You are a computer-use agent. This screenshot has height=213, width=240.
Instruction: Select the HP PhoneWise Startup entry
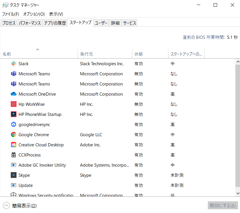(40, 114)
